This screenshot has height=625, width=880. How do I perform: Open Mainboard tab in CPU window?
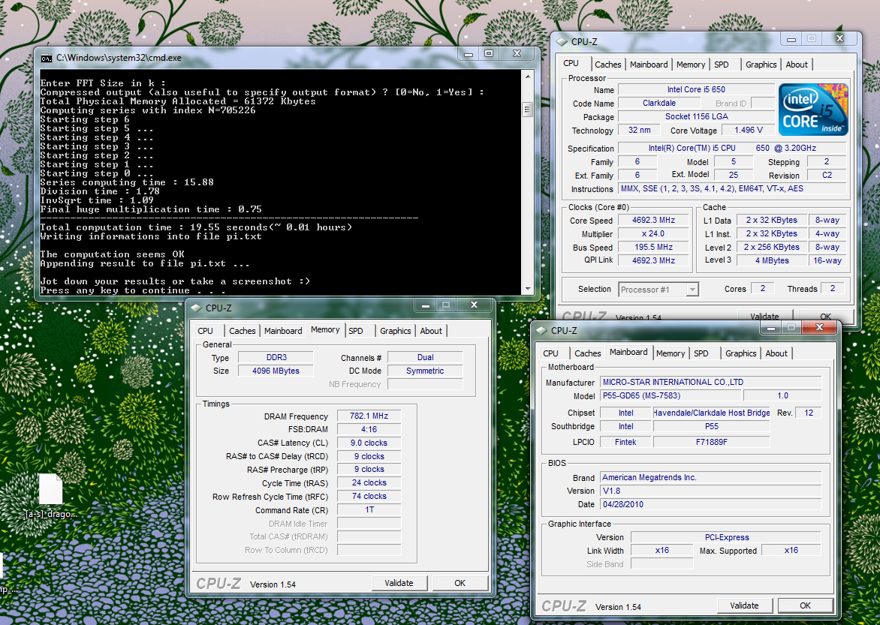[649, 65]
